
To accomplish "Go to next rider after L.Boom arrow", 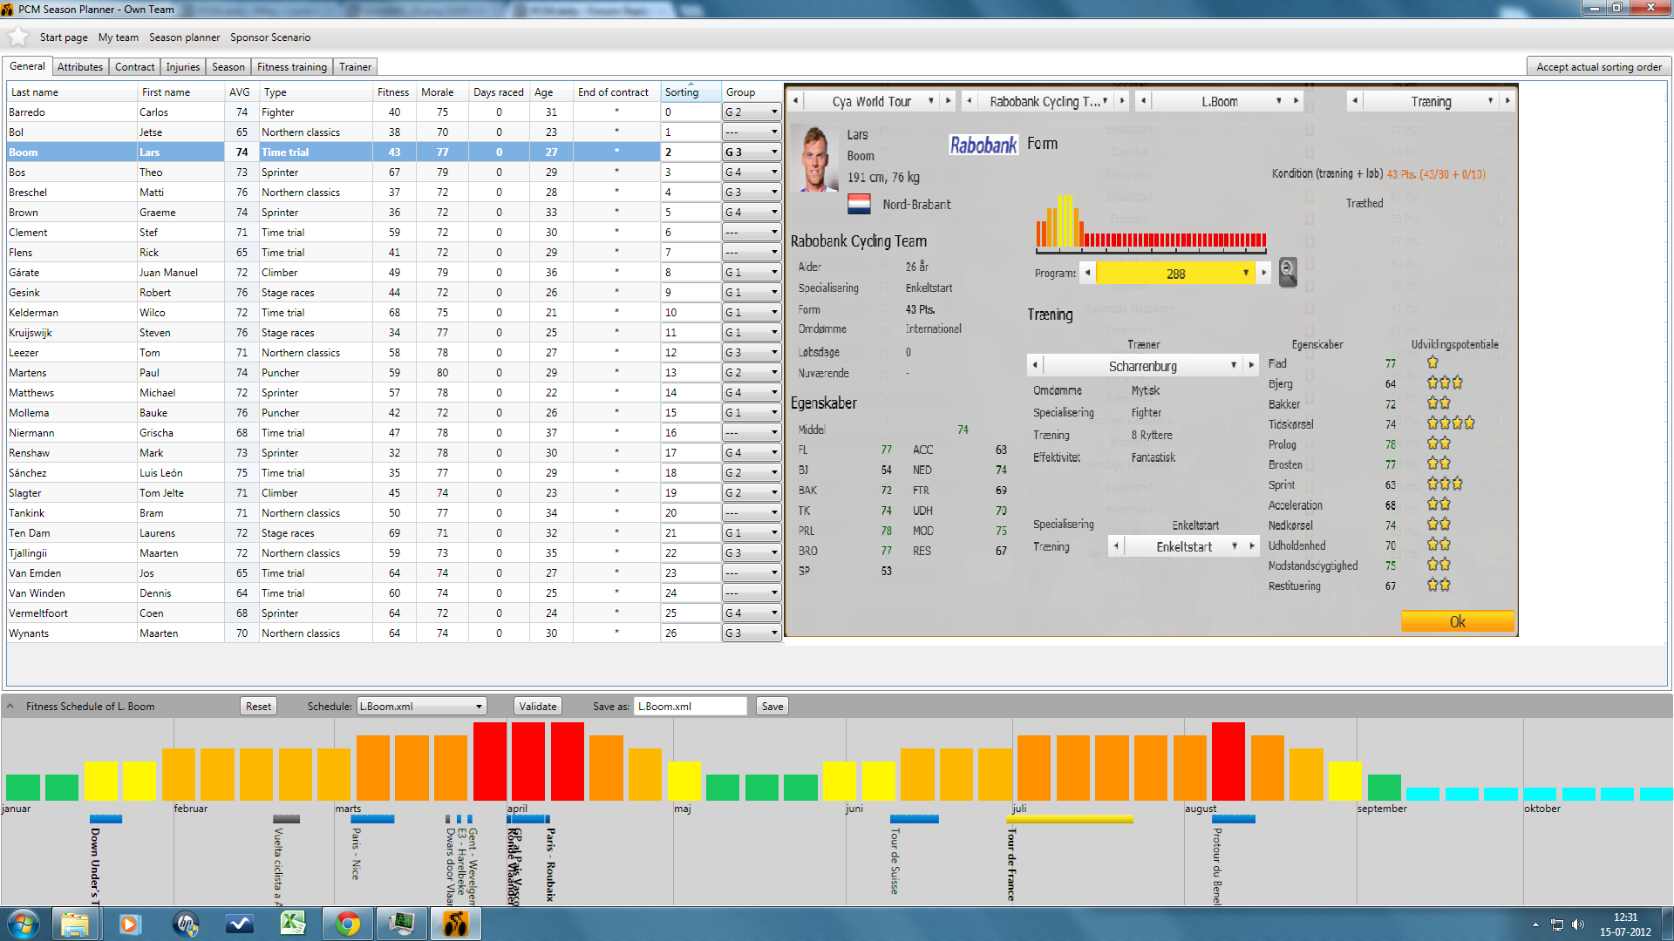I will tap(1296, 101).
